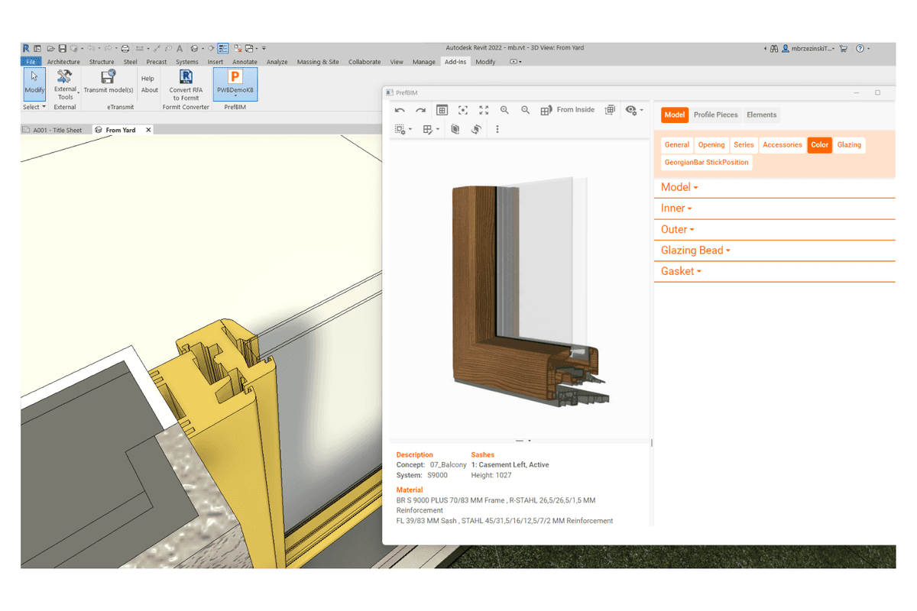Click the Text 'A' icon in quick access toolbar
This screenshot has width=917, height=611.
click(179, 48)
